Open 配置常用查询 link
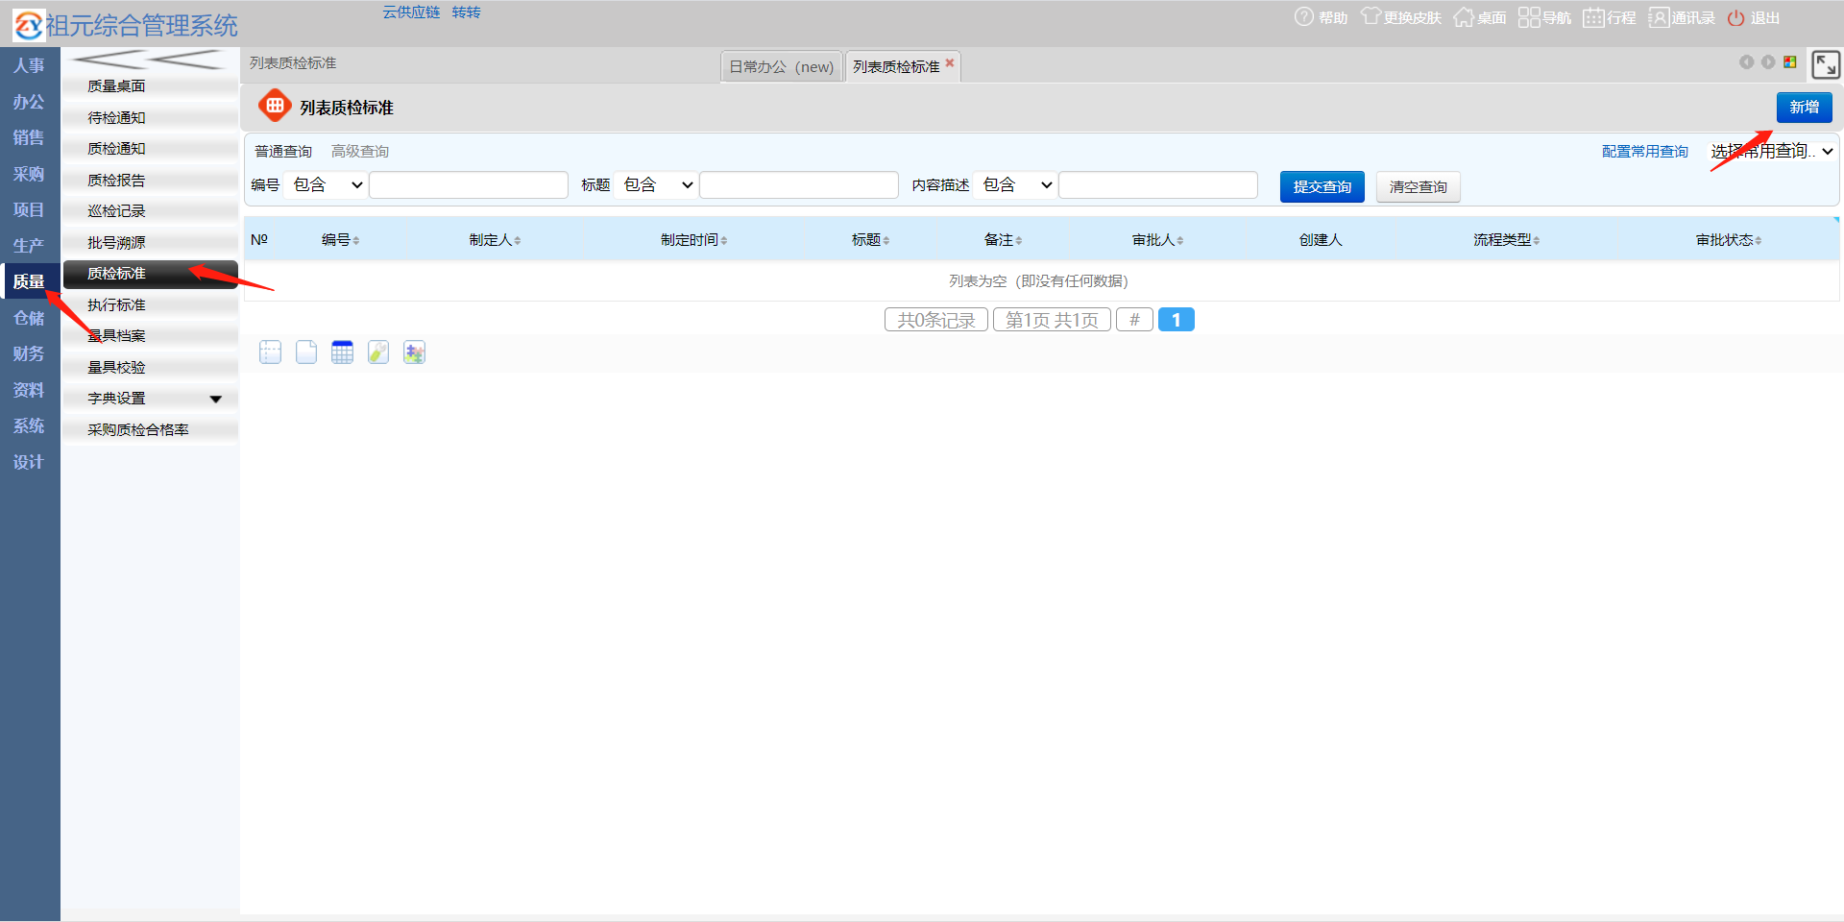 click(x=1644, y=151)
